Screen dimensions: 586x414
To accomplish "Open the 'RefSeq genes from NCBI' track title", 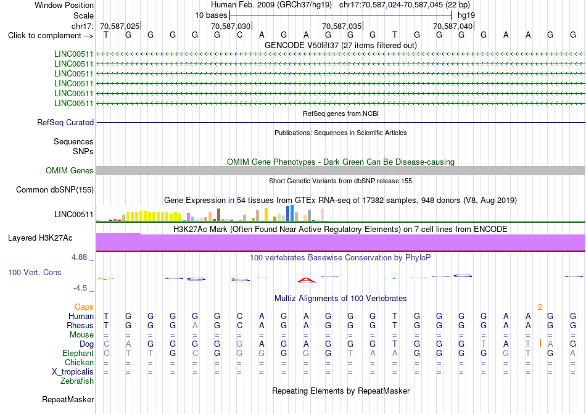I will point(340,114).
